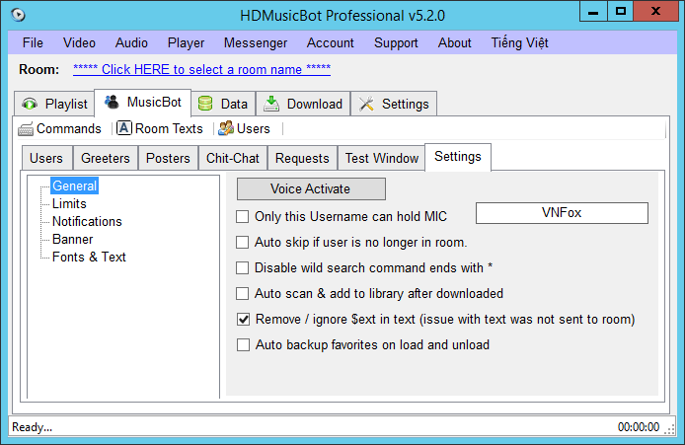Viewport: 685px width, 445px height.
Task: Click the window resize grip in status bar
Action: [670, 430]
